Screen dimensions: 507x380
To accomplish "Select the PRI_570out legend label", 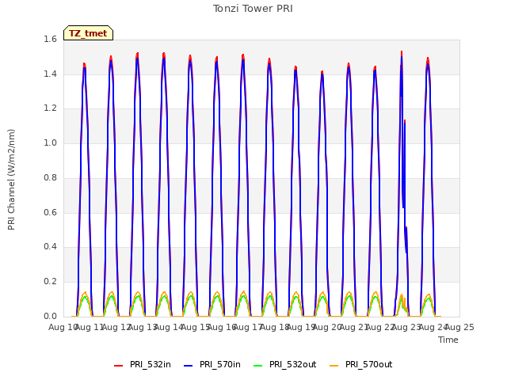I will point(369,364).
